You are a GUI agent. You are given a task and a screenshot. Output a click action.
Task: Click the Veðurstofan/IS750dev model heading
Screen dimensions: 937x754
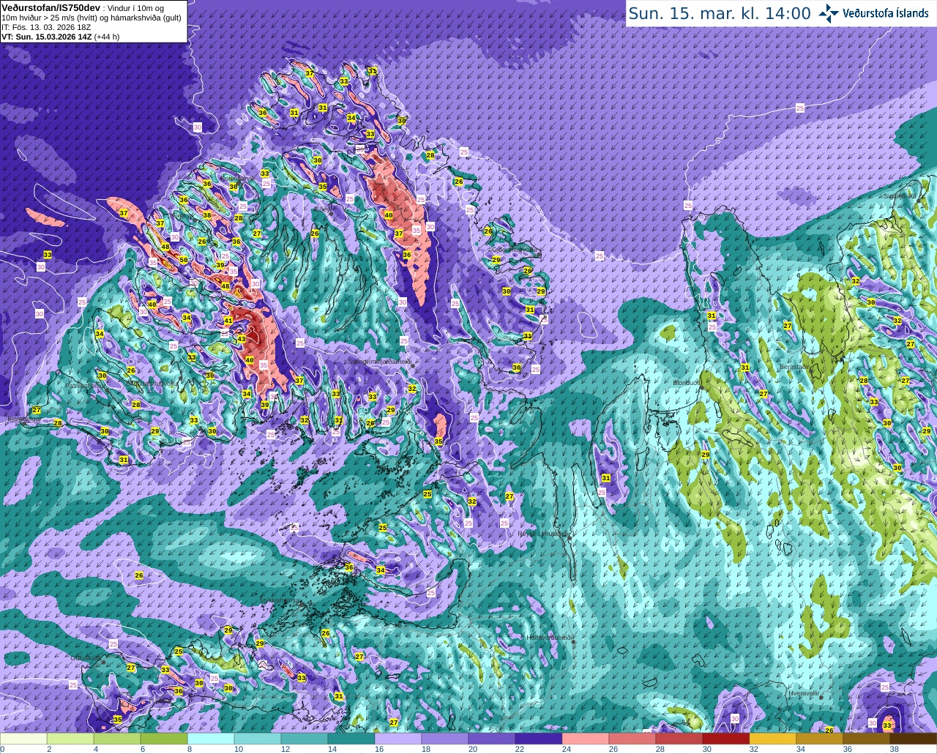click(x=45, y=7)
